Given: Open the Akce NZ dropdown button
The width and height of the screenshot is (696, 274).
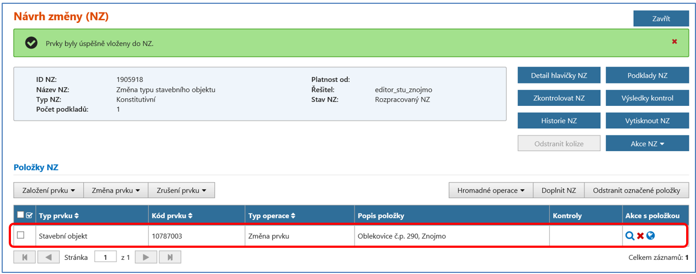Looking at the screenshot, I should coord(647,144).
